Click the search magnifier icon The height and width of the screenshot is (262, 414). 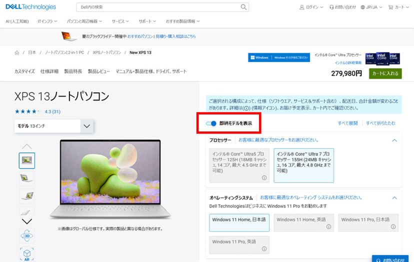pos(243,7)
